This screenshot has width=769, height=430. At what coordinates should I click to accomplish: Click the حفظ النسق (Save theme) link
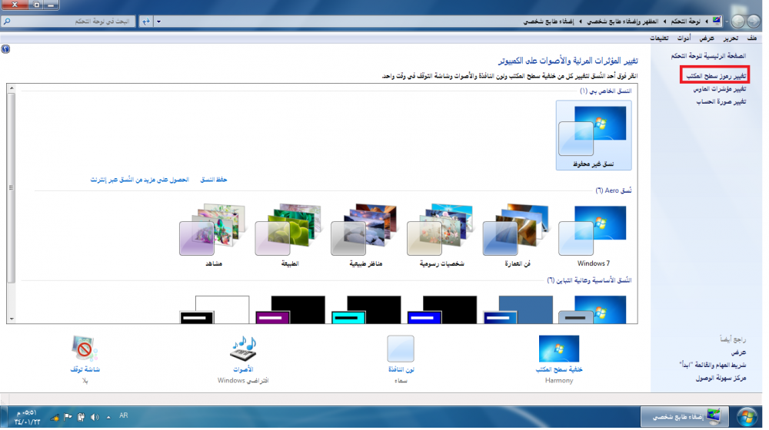coord(213,180)
